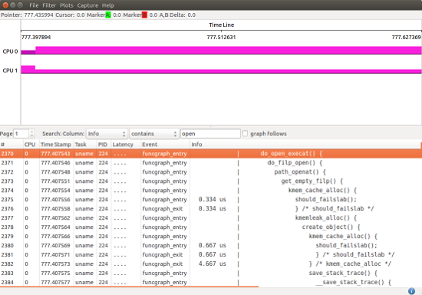Open the Filter menu
422x295 pixels.
tap(49, 5)
